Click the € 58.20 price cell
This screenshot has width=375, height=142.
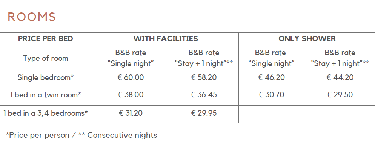click(x=204, y=77)
